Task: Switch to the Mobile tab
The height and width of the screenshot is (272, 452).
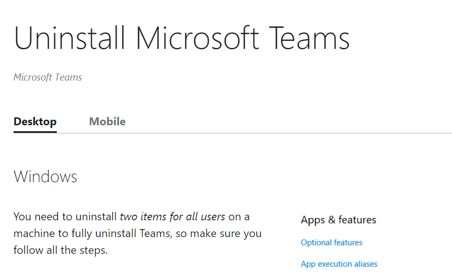Action: click(107, 122)
